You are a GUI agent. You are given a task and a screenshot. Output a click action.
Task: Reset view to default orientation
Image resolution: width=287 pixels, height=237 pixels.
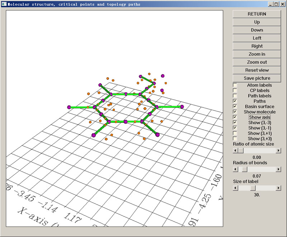point(257,70)
